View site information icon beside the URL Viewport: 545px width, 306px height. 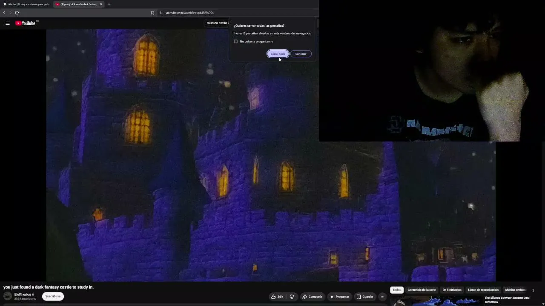click(x=161, y=13)
